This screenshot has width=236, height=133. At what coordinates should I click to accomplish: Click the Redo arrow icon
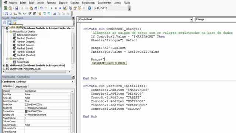pyautogui.click(x=46, y=8)
